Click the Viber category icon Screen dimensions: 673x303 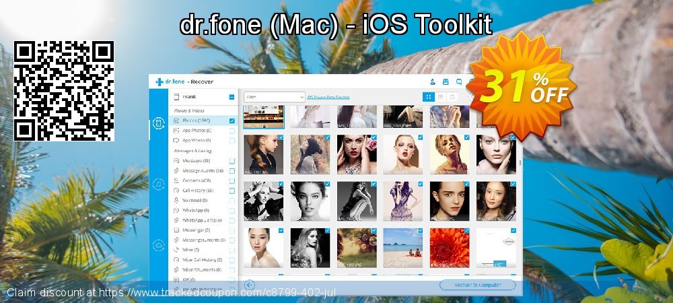(176, 250)
